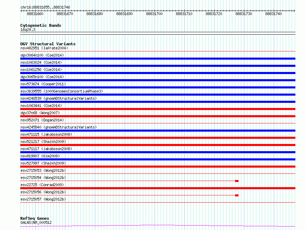This screenshot has width=305, height=230.
Task: Click ruler position 88831680
Action: click(95, 14)
